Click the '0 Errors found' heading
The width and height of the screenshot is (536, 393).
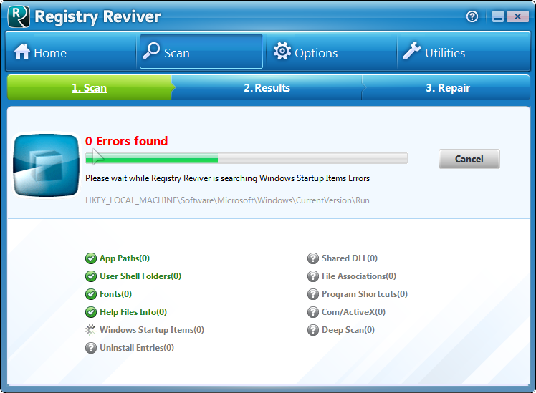[127, 141]
